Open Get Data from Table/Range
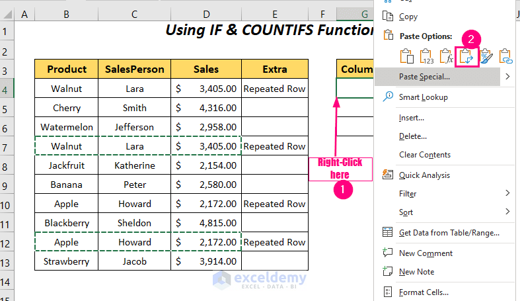The height and width of the screenshot is (301, 520). [449, 232]
